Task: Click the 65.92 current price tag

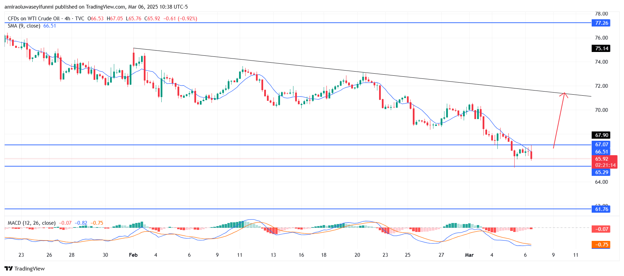Action: (602, 159)
